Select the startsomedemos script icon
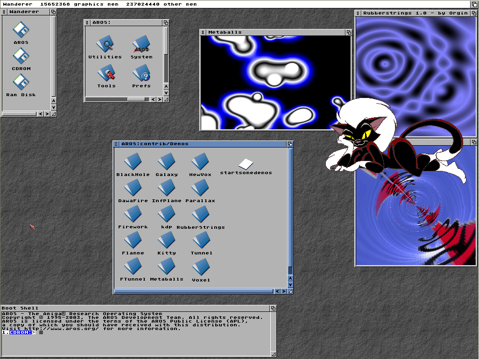Viewport: 479px width, 359px height. pos(246,167)
